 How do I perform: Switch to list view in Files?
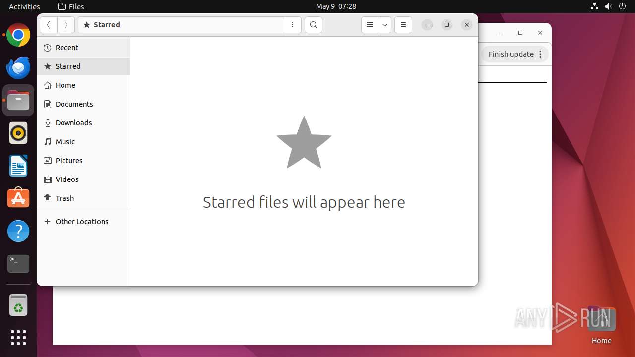(370, 25)
